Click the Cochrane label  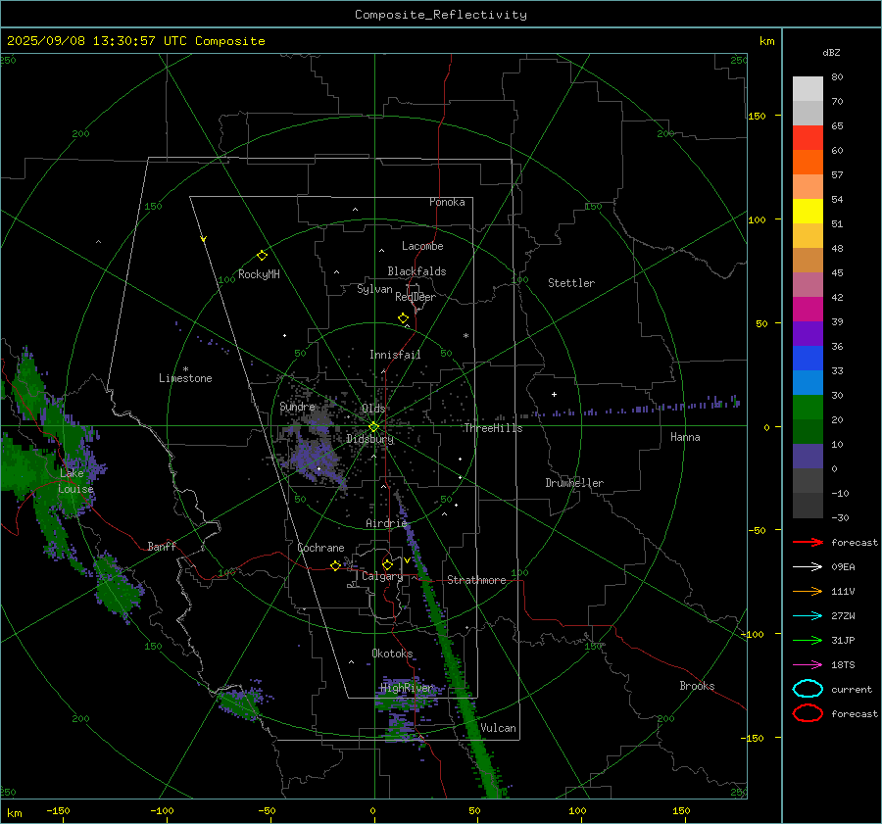pyautogui.click(x=320, y=548)
